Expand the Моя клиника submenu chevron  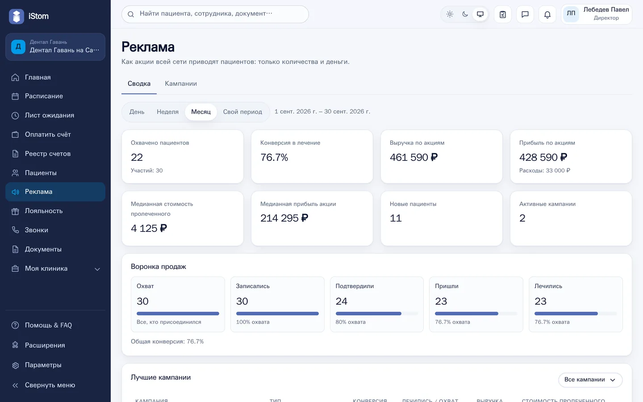click(x=97, y=269)
